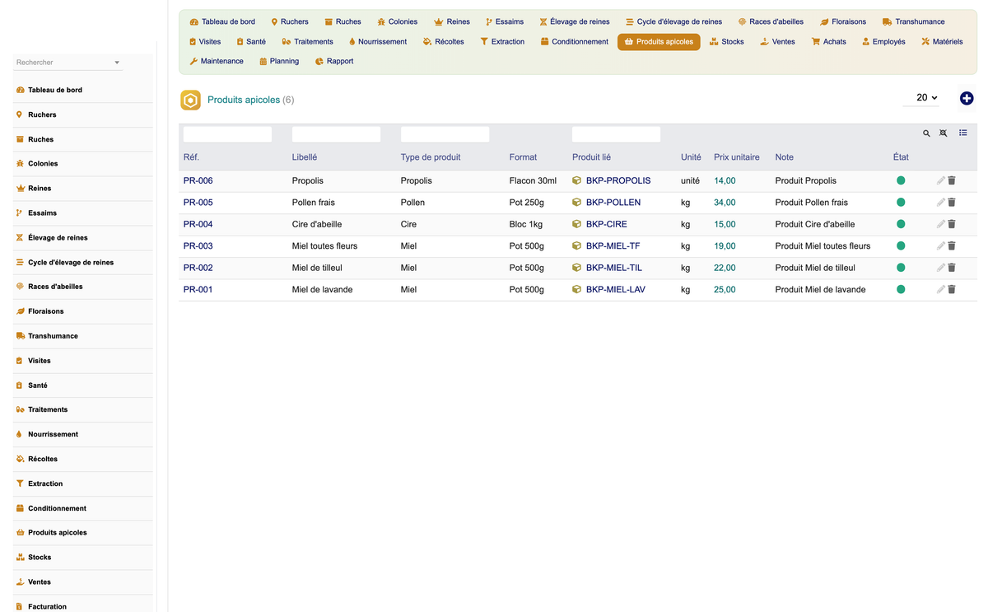This screenshot has width=988, height=612.
Task: Toggle green state dot for PR-006 row
Action: pos(901,180)
